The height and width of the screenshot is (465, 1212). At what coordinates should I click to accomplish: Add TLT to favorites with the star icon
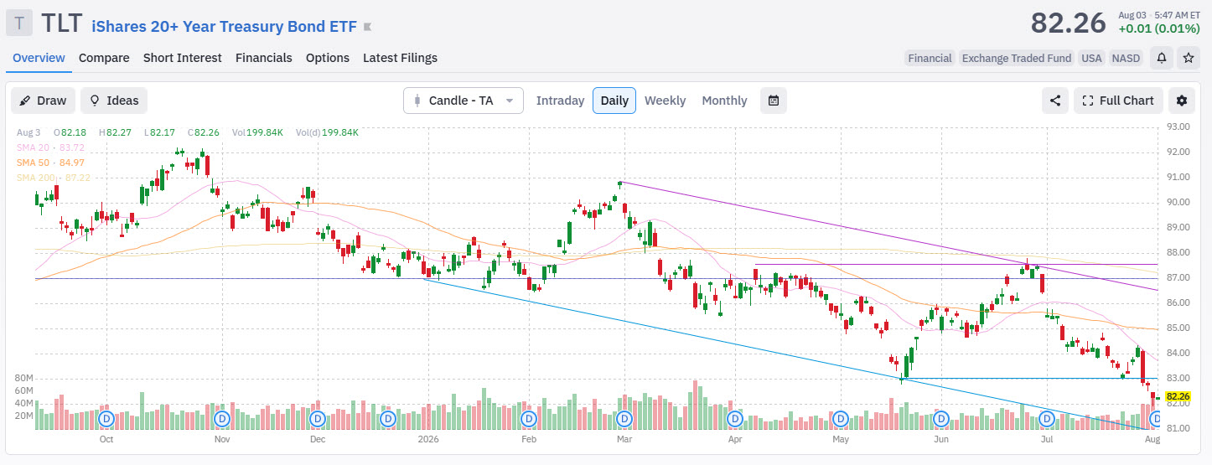(x=1188, y=58)
